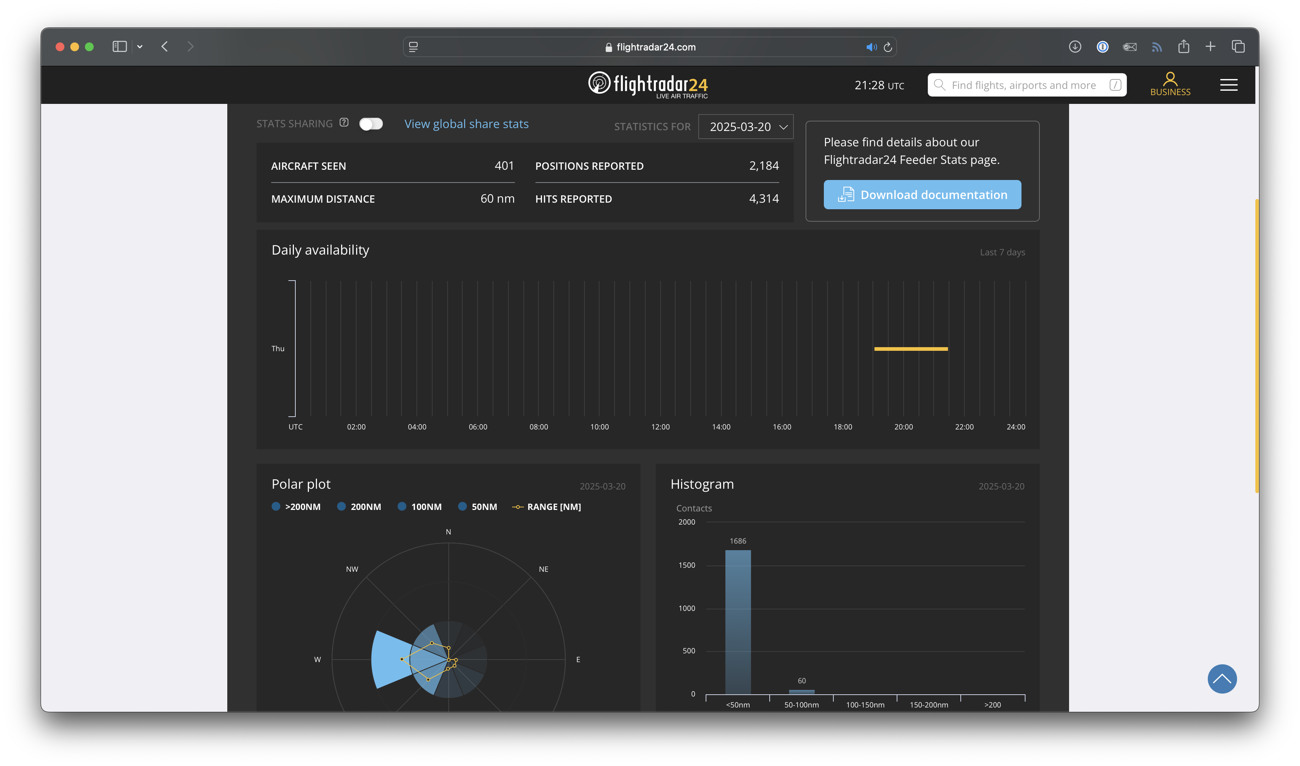Open the 2025-03-20 statistics date dropdown
This screenshot has height=766, width=1300.
click(746, 127)
